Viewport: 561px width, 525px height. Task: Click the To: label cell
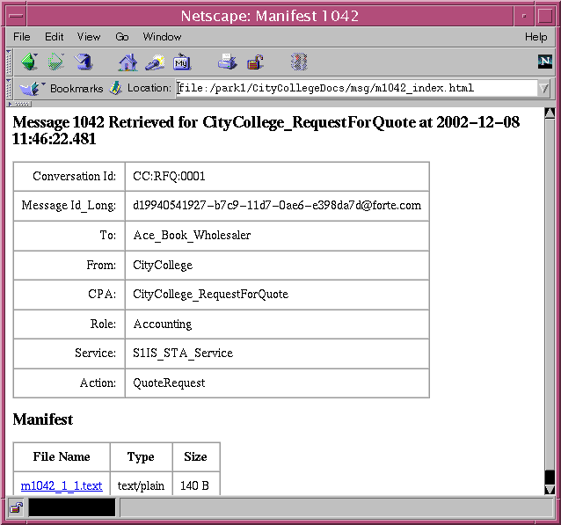[x=69, y=236]
